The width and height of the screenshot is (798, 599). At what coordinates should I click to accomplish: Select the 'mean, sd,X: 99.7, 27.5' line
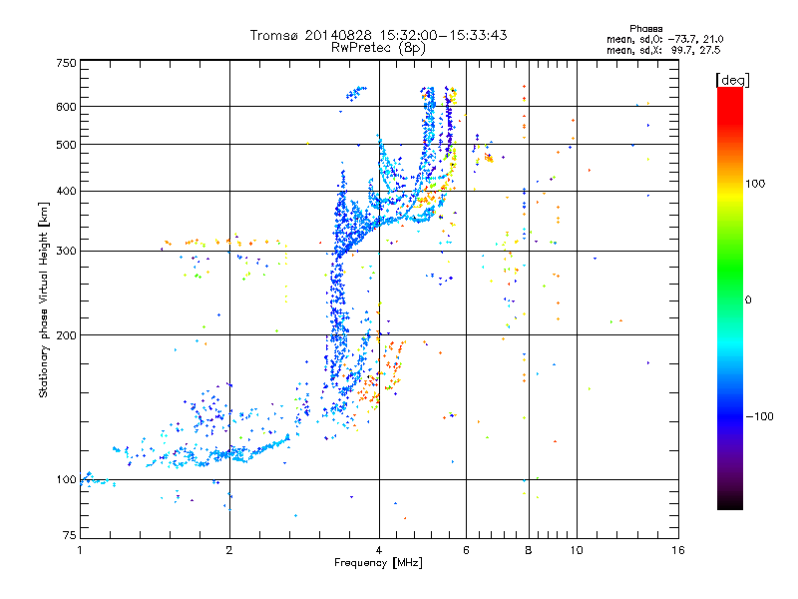tap(663, 50)
